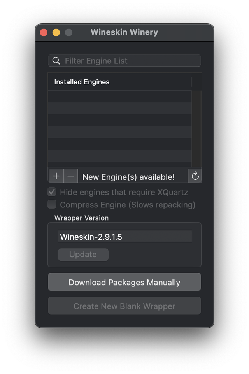Enable Compress Engine checkbox

[52, 204]
